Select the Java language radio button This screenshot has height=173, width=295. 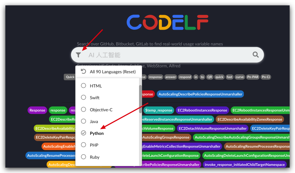(x=83, y=121)
